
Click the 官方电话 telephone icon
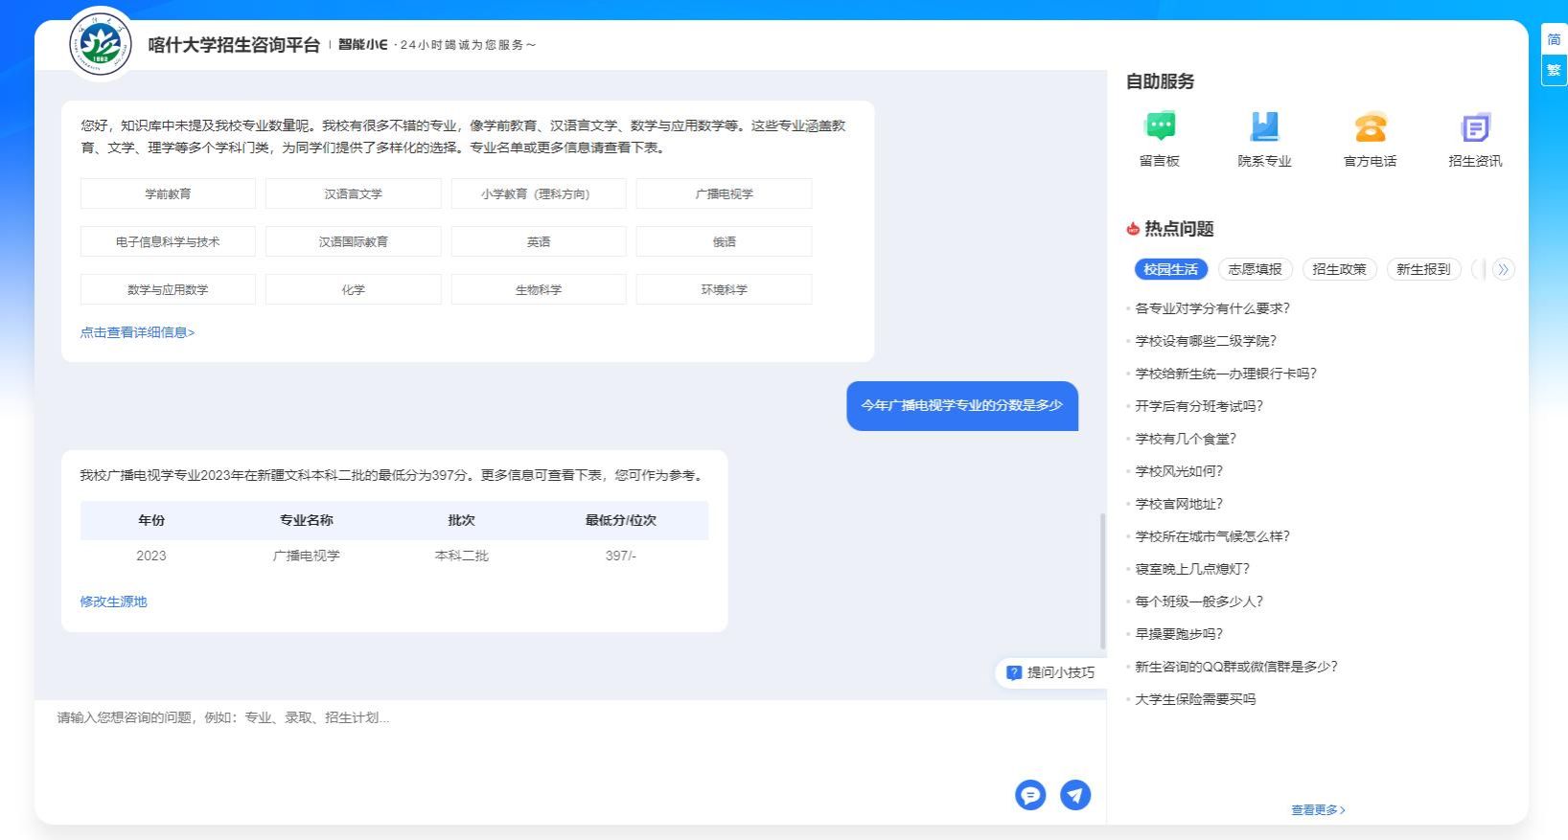point(1370,127)
